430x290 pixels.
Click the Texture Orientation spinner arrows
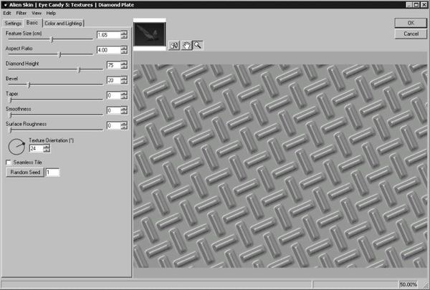click(x=47, y=149)
